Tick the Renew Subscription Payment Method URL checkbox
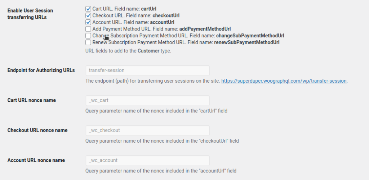Image resolution: width=369 pixels, height=180 pixels. coord(88,42)
